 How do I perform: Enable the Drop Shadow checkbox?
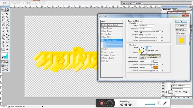(102, 28)
